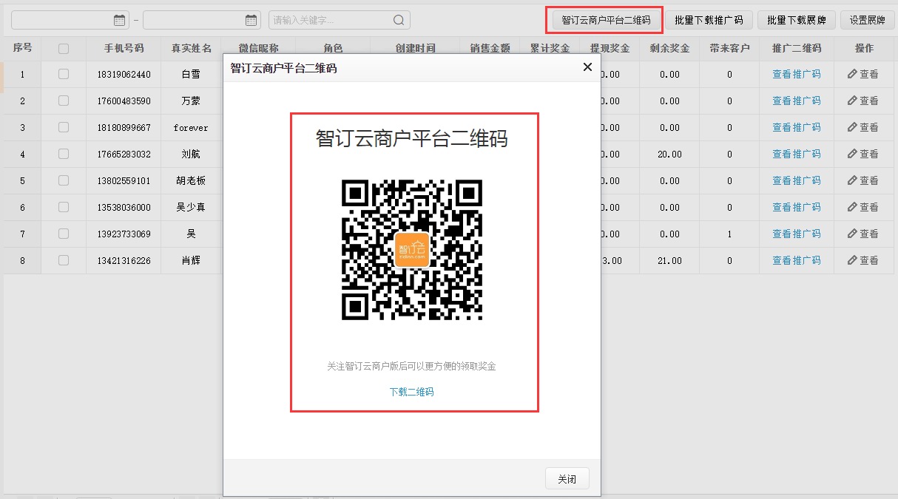Screen dimensions: 898x499
Task: Click the pencil 查看 action for 肖辉
Action: pos(862,260)
